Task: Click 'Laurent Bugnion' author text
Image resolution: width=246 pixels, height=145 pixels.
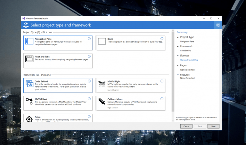Action: (113, 90)
